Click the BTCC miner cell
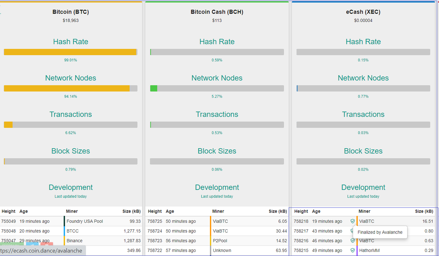 pyautogui.click(x=72, y=231)
